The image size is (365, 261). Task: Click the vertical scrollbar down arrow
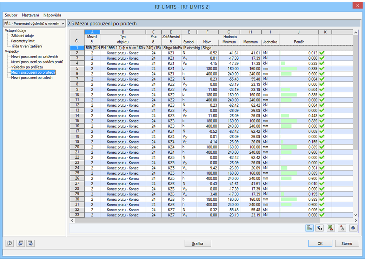point(356,215)
